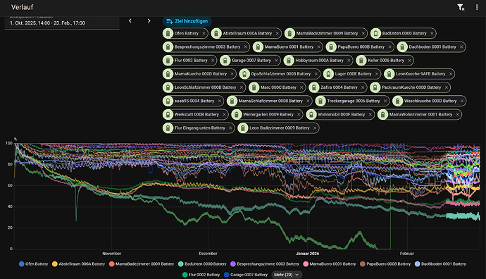This screenshot has width=486, height=279.
Task: Remove Besprechungszimme 0003 Battery chip
Action: pos(246,46)
